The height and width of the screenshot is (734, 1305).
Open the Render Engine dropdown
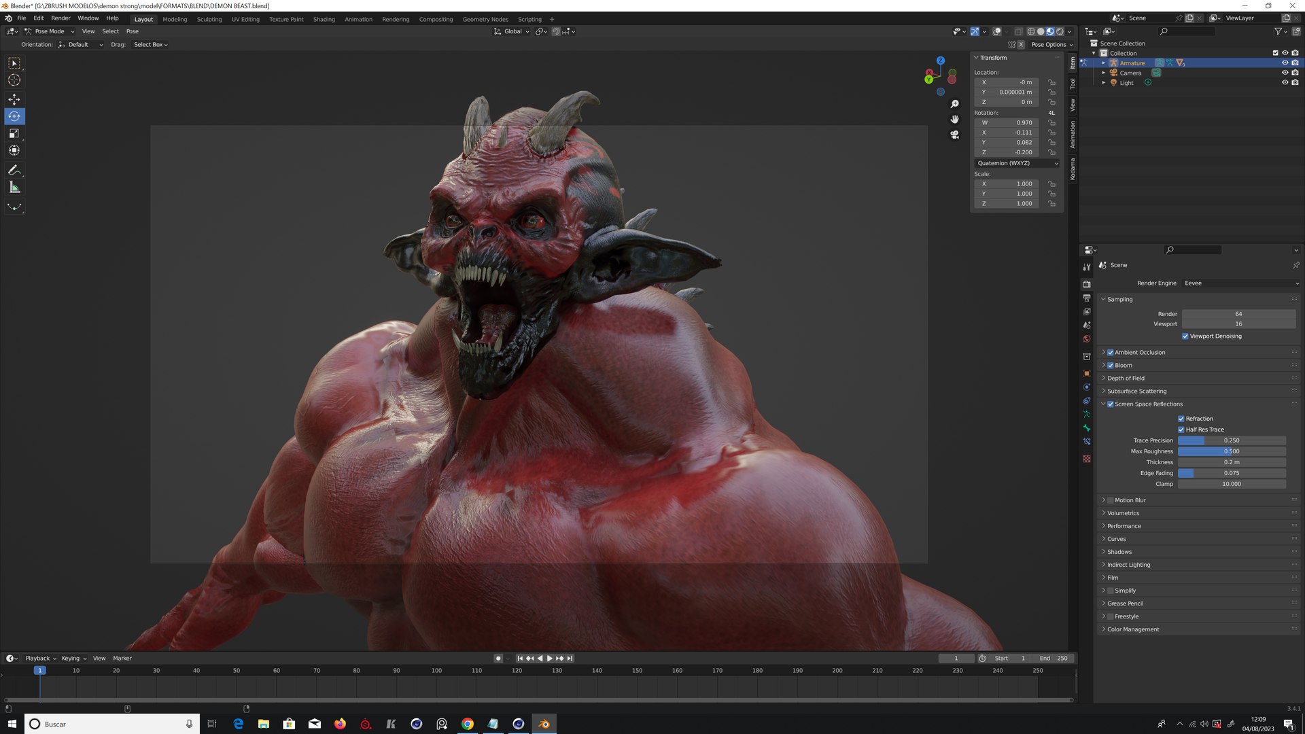click(1241, 283)
